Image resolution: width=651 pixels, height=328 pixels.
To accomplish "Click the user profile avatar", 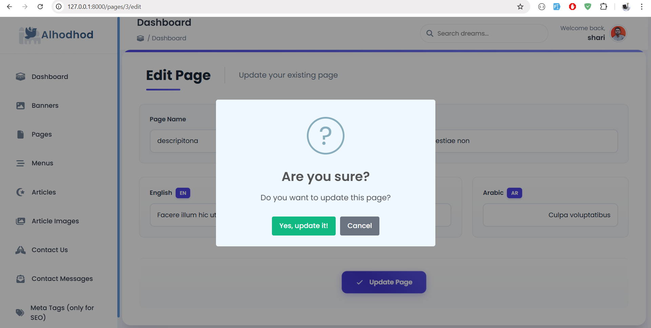I will point(618,33).
